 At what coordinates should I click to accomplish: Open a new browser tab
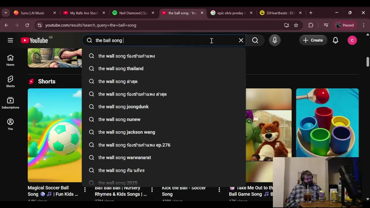[x=311, y=13]
